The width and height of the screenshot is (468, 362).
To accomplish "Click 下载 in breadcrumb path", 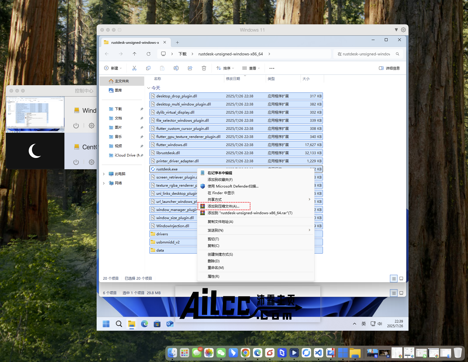I will click(182, 54).
